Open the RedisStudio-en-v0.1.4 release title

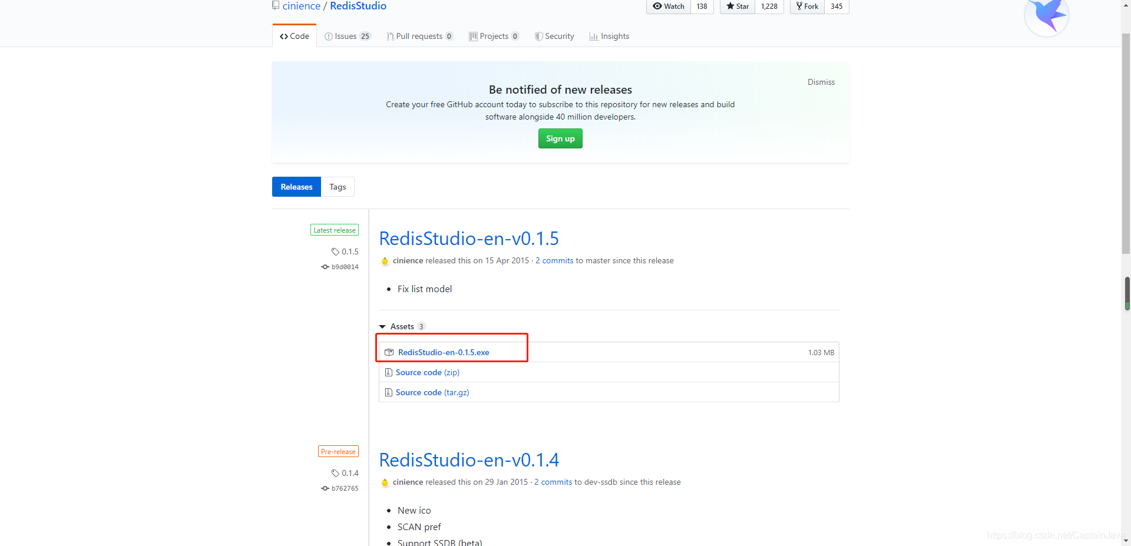coord(469,460)
